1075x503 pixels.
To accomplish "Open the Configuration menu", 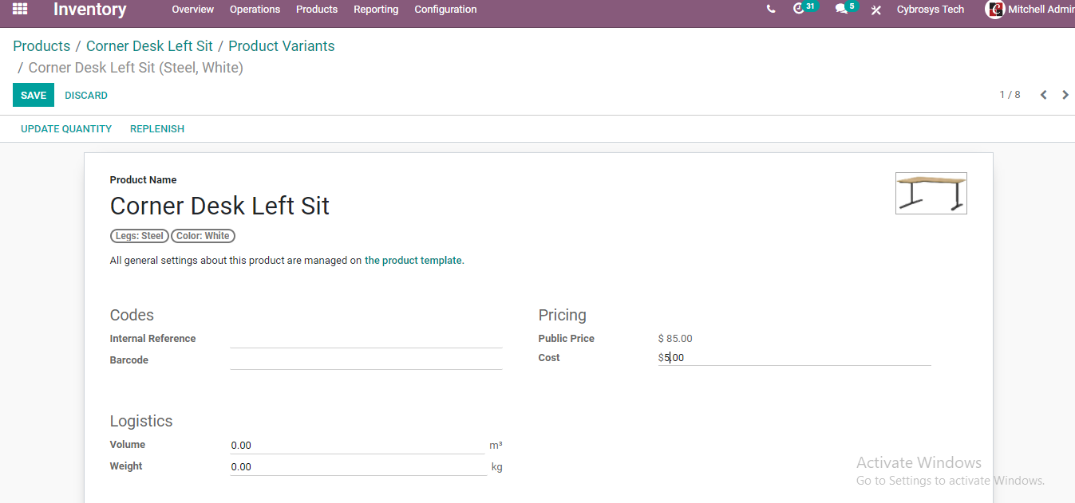I will (445, 10).
